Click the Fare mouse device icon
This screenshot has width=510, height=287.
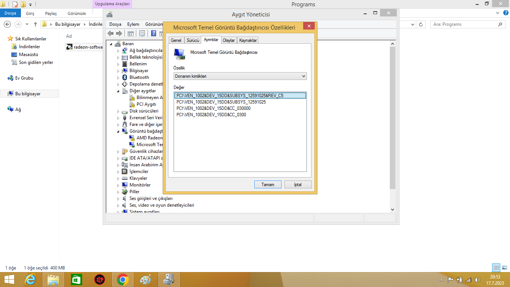pyautogui.click(x=125, y=124)
